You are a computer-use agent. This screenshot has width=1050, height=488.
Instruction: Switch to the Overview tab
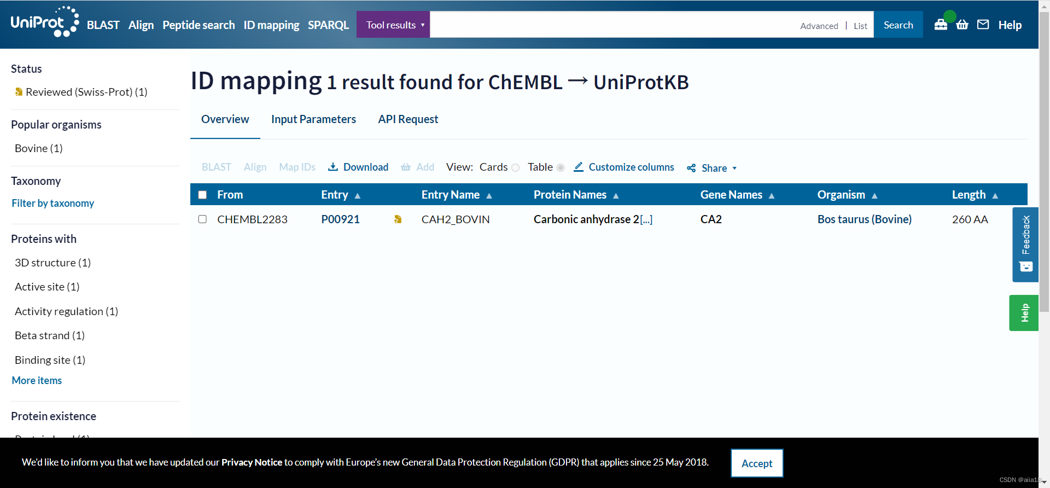(x=225, y=119)
